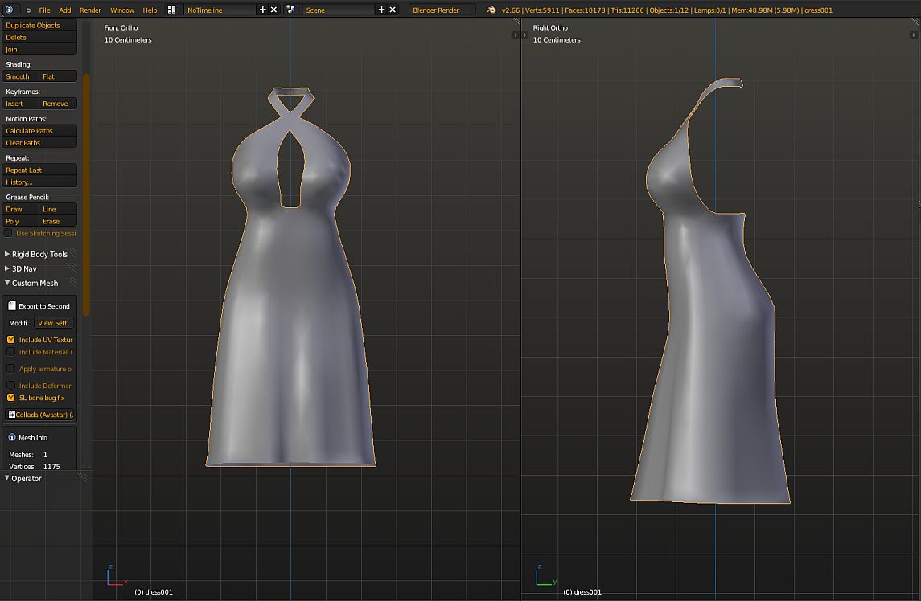Enable Use Sketching Sessions checkbox
Screen dimensions: 921x601
coord(9,233)
